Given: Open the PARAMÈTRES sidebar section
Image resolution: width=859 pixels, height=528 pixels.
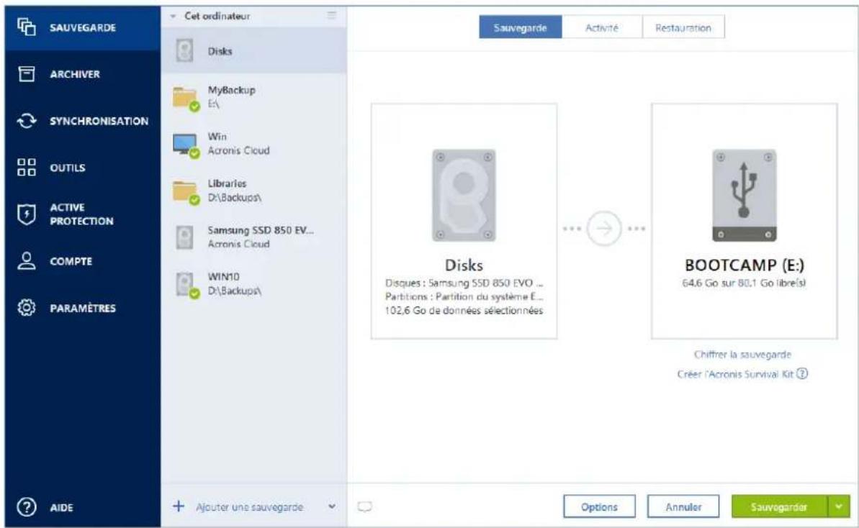Looking at the screenshot, I should [83, 308].
